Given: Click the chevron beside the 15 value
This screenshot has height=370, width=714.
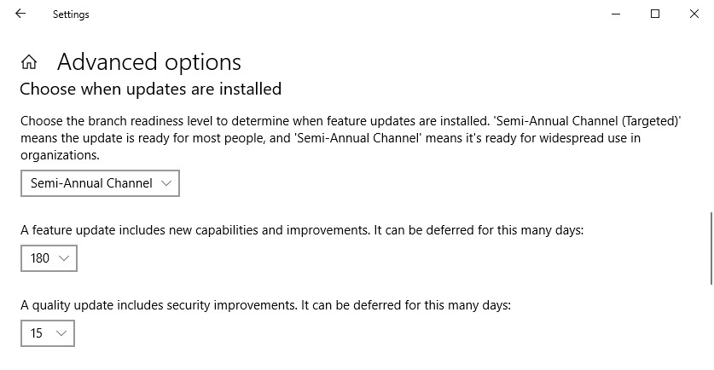Looking at the screenshot, I should tap(61, 333).
